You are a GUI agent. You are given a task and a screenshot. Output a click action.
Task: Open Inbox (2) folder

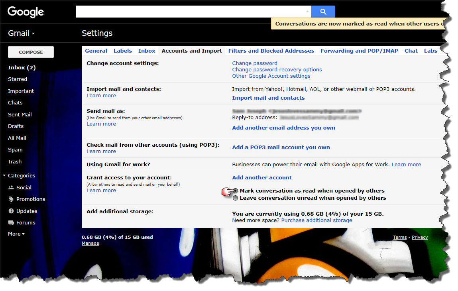tap(22, 67)
